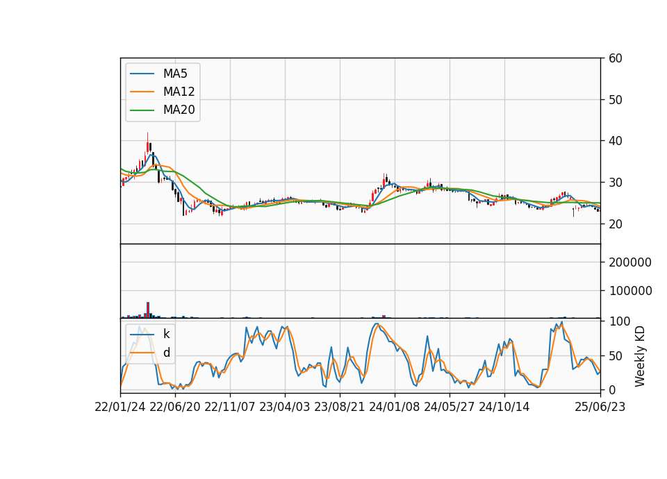
Task: Click the 23/08/21 date axis label
Action: (x=340, y=407)
